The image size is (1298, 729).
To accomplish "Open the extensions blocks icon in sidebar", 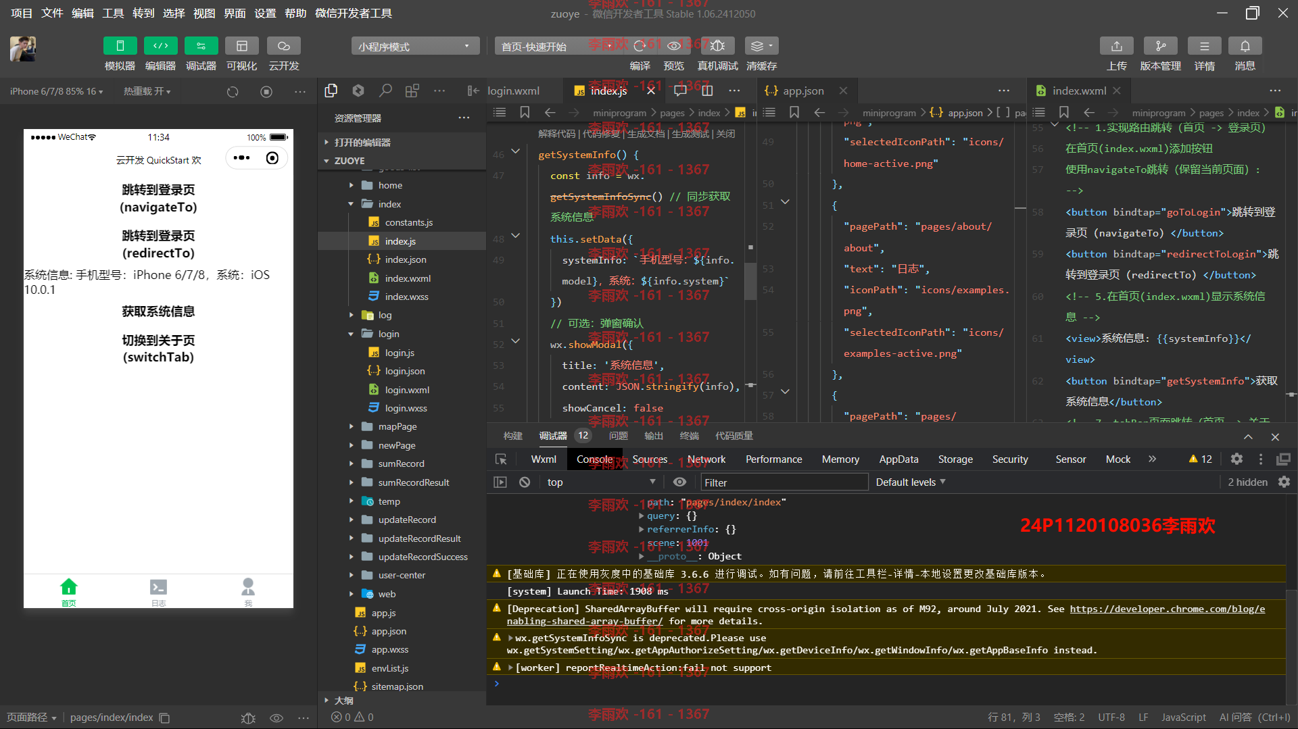I will click(412, 91).
